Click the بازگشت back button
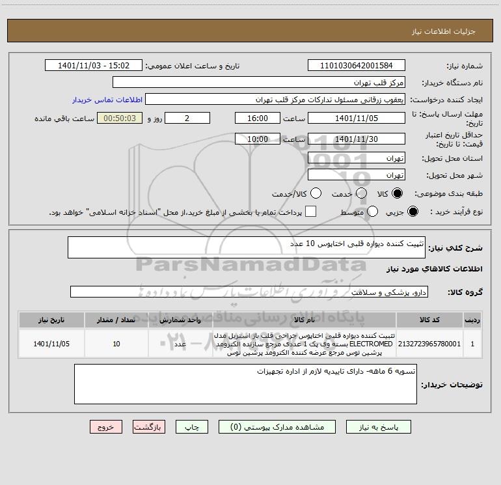 [149, 427]
